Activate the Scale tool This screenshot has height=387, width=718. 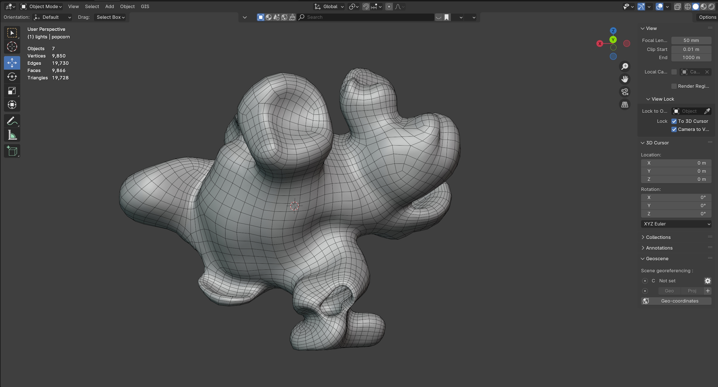click(12, 91)
